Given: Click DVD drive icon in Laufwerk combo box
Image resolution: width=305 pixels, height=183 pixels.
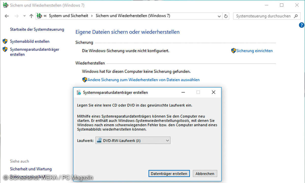Looking at the screenshot, I should click(99, 140).
